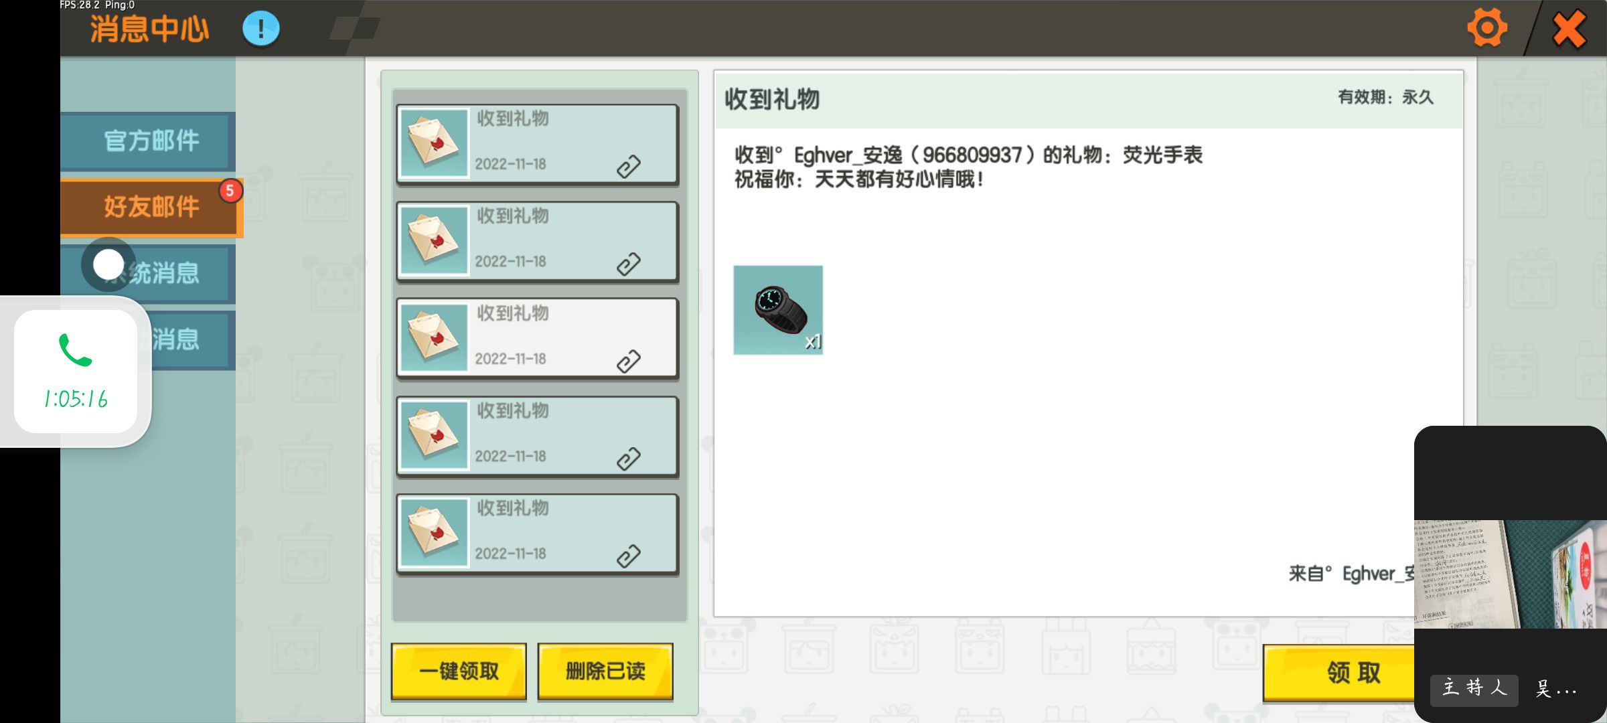This screenshot has width=1607, height=723.
Task: Select the fluorescent watch gift item
Action: tap(778, 310)
